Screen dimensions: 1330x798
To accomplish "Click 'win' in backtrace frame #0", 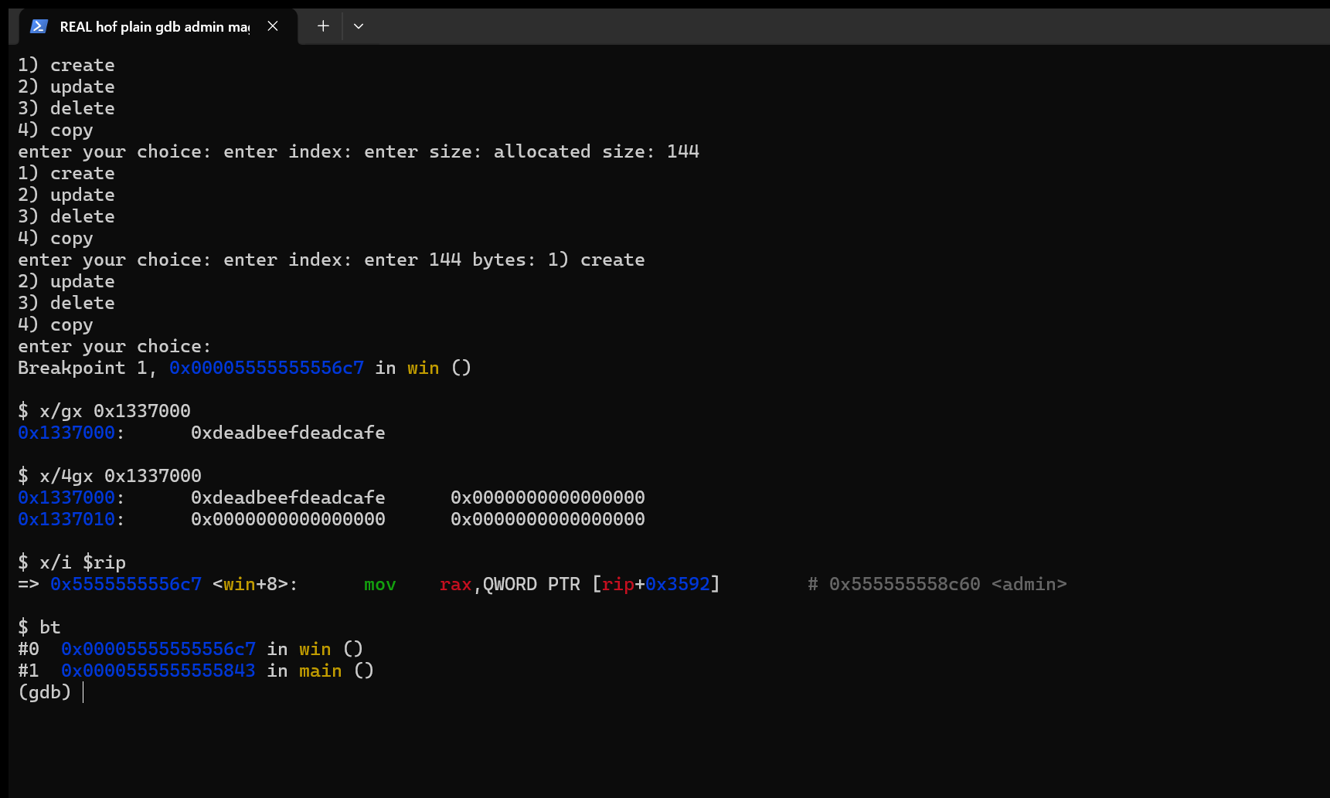I will [x=315, y=649].
